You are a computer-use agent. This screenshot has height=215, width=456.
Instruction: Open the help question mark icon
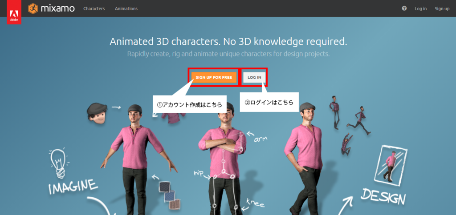(x=404, y=8)
